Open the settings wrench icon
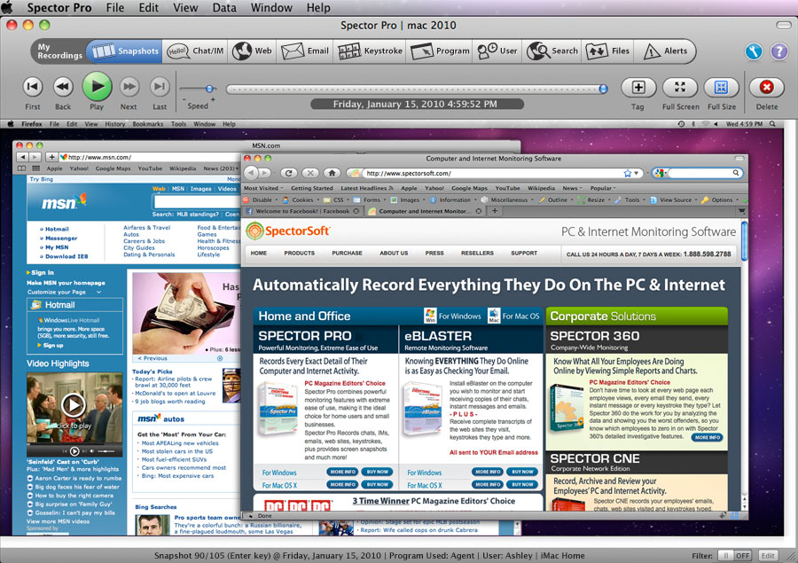 point(754,51)
